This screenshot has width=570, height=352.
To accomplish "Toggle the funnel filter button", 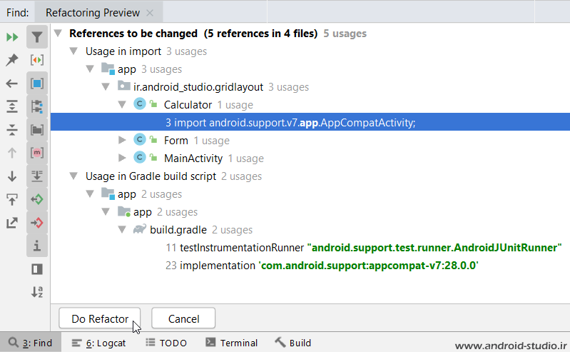I will 37,37.
